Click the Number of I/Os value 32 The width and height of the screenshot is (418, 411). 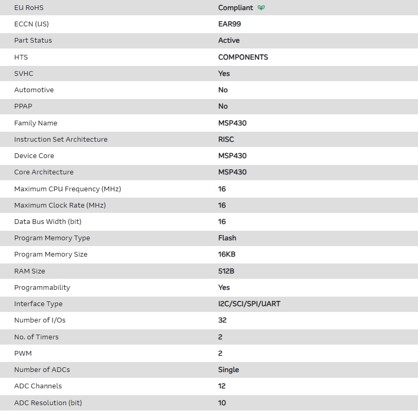click(222, 320)
